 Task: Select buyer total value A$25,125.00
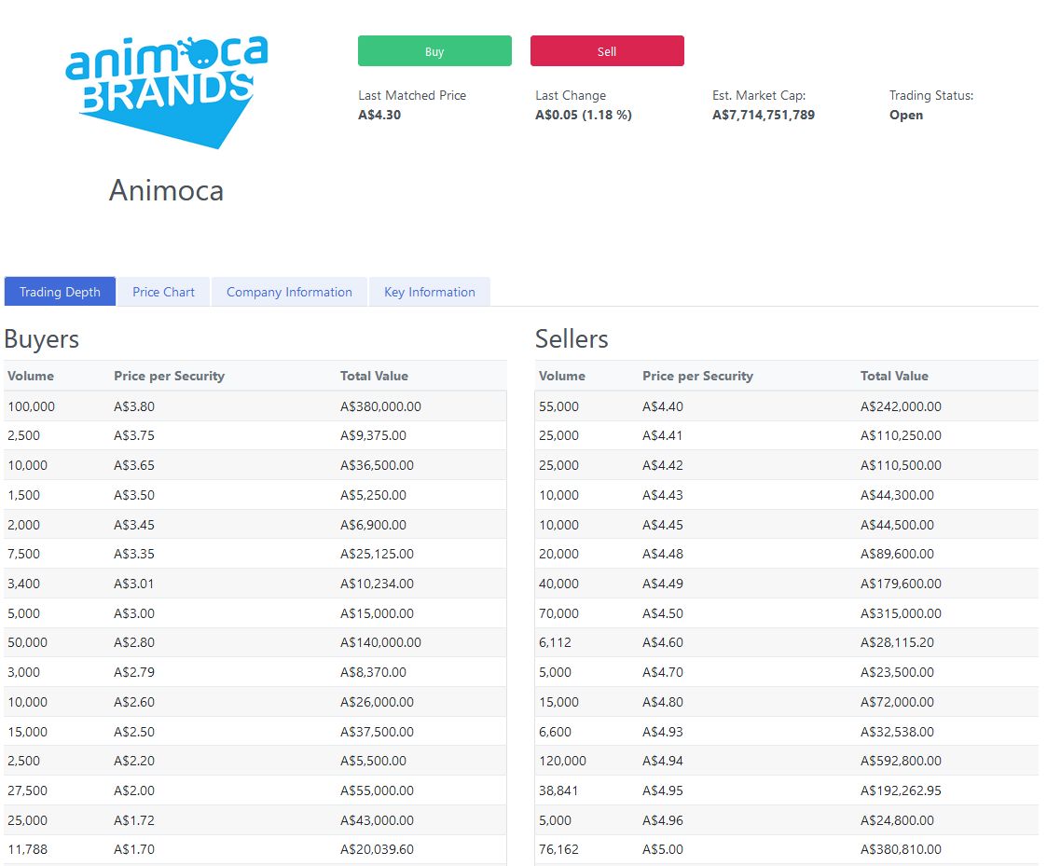(x=378, y=555)
